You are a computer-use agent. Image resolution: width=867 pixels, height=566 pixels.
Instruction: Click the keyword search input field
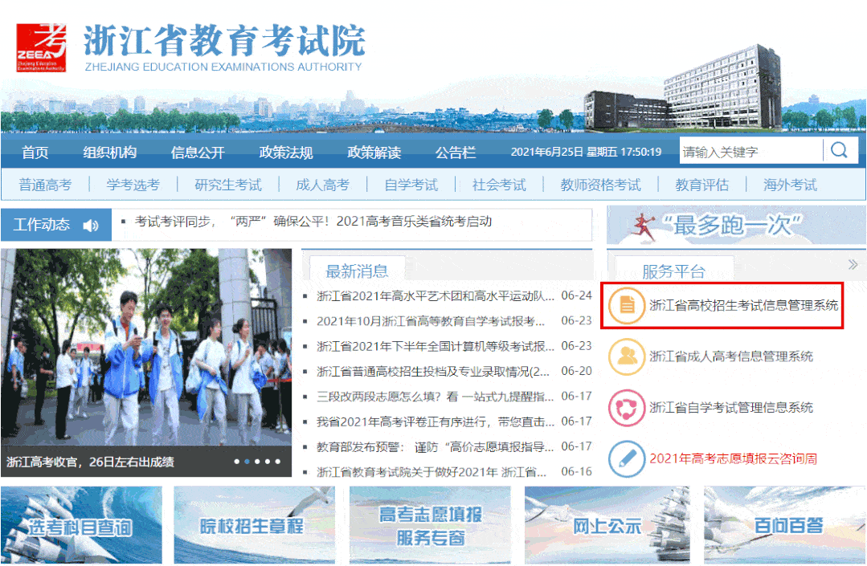(x=750, y=152)
